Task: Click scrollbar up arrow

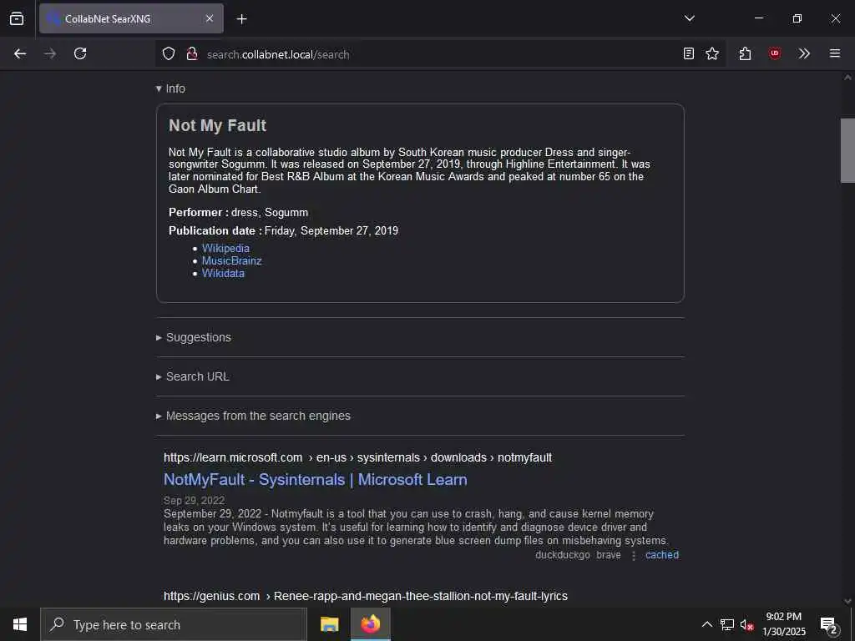Action: pyautogui.click(x=847, y=78)
